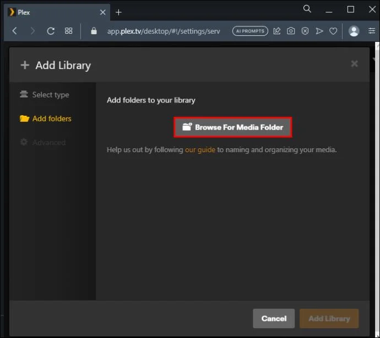The width and height of the screenshot is (380, 338).
Task: Click the page vertical scrollbar
Action: 377,189
